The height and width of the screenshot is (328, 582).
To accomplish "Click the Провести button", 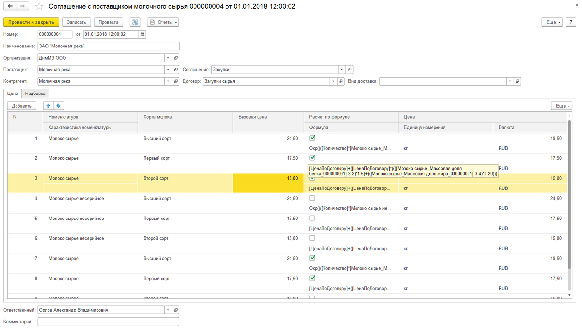I will coord(109,22).
